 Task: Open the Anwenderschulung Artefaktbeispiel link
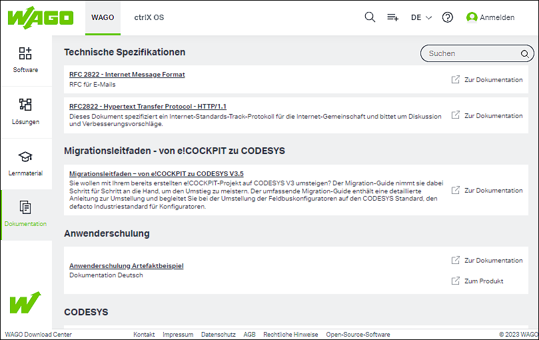point(126,266)
